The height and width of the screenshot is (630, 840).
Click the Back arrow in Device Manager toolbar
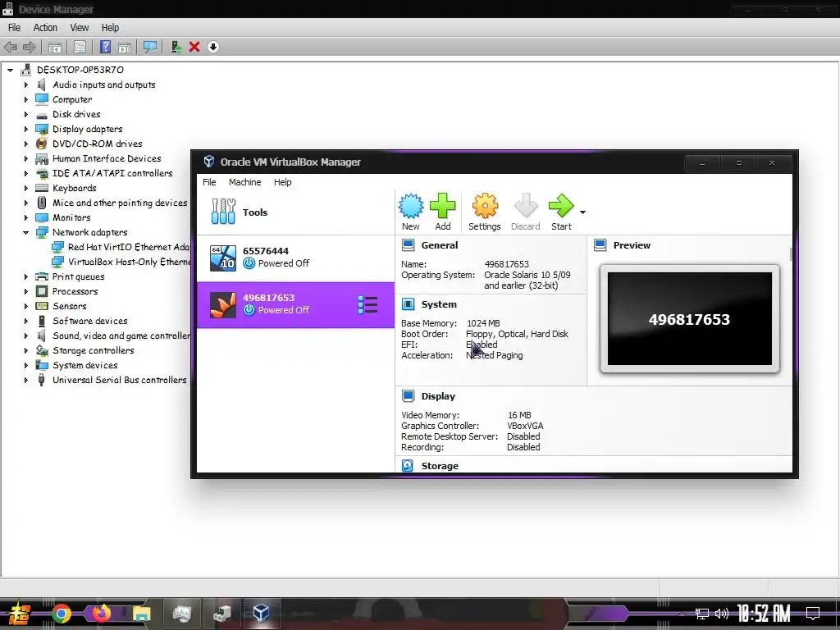coord(10,47)
